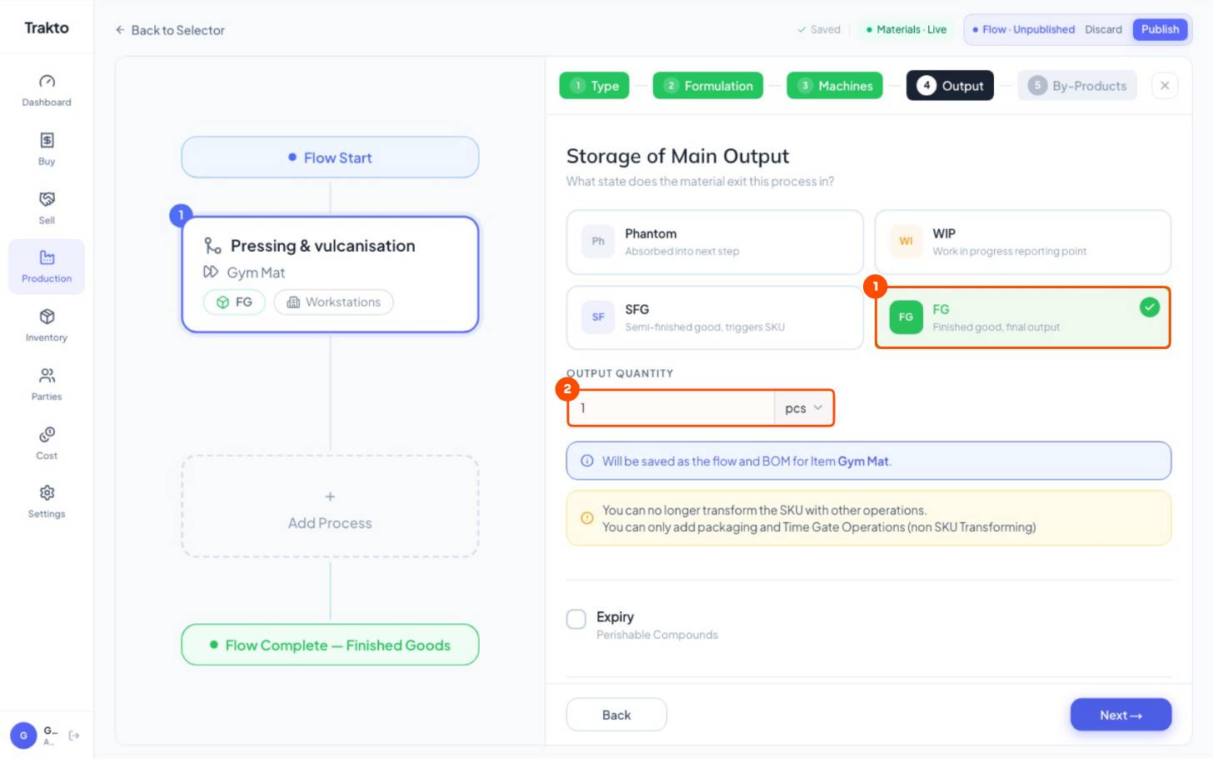This screenshot has height=759, width=1213.
Task: Close the process editor panel with X
Action: pyautogui.click(x=1165, y=86)
